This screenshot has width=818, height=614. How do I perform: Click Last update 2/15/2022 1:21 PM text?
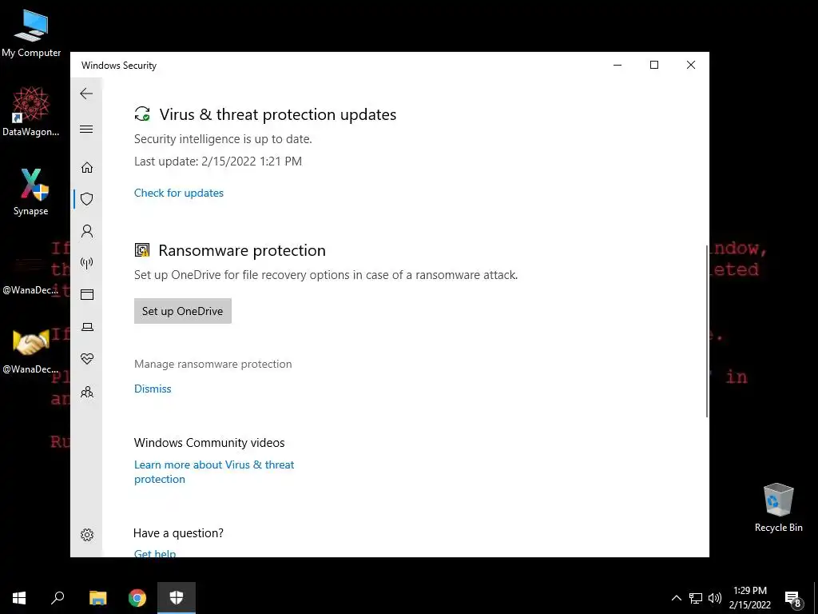click(218, 161)
